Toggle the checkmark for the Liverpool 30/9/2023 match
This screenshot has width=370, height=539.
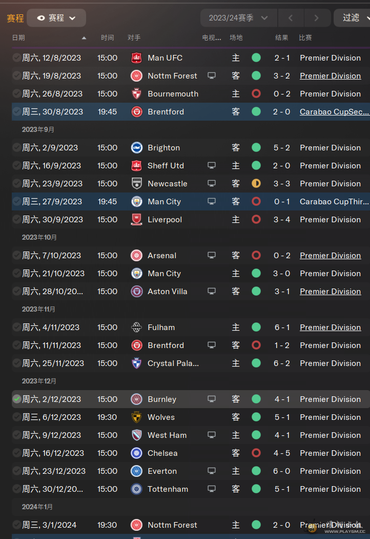pyautogui.click(x=16, y=219)
